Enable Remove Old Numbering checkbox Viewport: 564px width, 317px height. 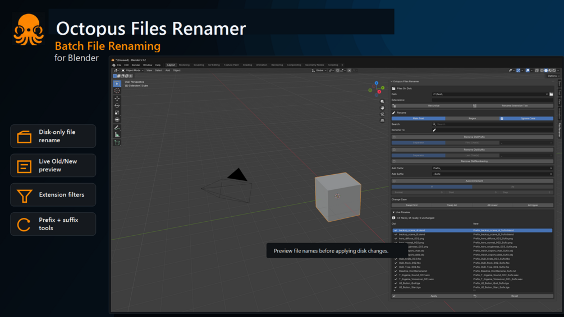coord(394,161)
